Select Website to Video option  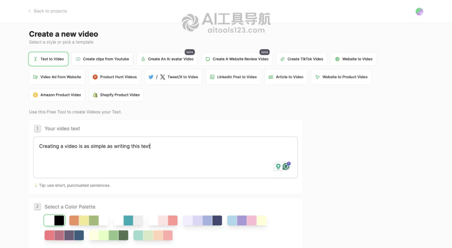[x=354, y=59]
